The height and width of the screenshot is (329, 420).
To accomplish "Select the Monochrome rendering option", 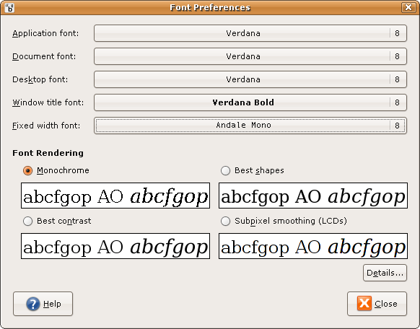I will [28, 170].
